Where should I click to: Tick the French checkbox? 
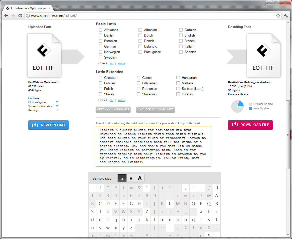(x=181, y=41)
